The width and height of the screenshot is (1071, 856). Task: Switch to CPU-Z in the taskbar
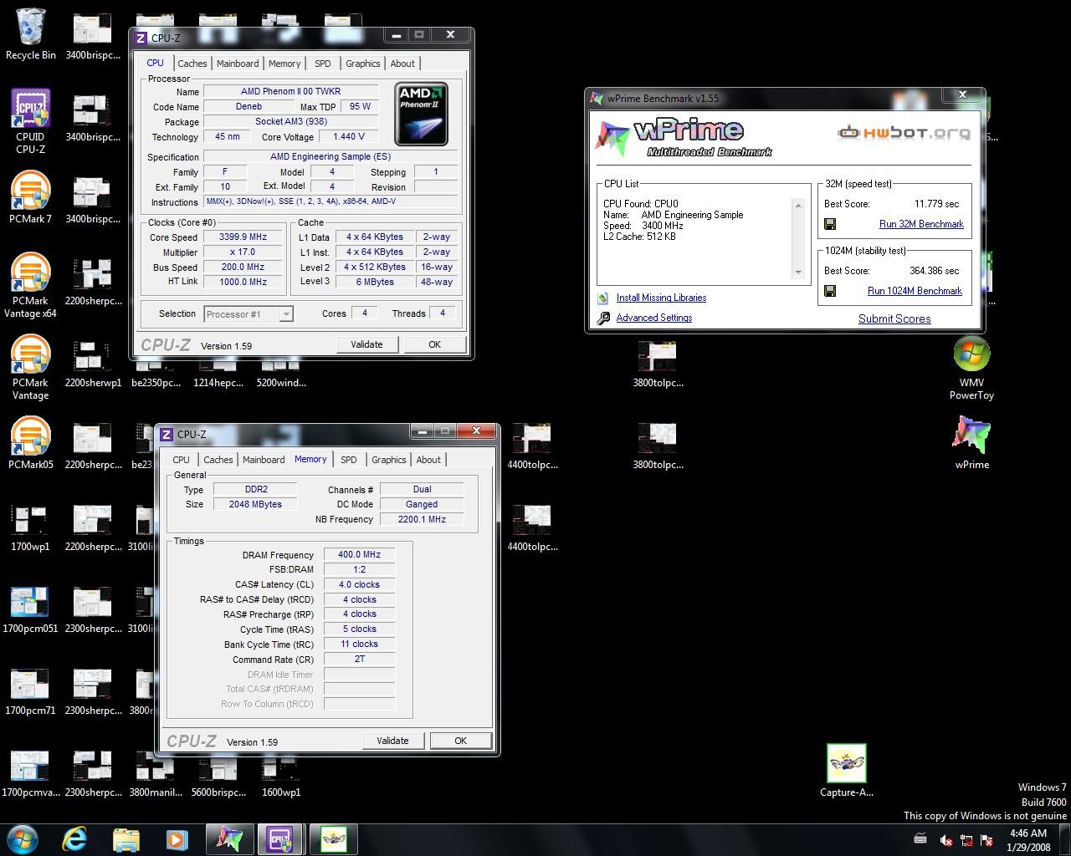pyautogui.click(x=280, y=838)
